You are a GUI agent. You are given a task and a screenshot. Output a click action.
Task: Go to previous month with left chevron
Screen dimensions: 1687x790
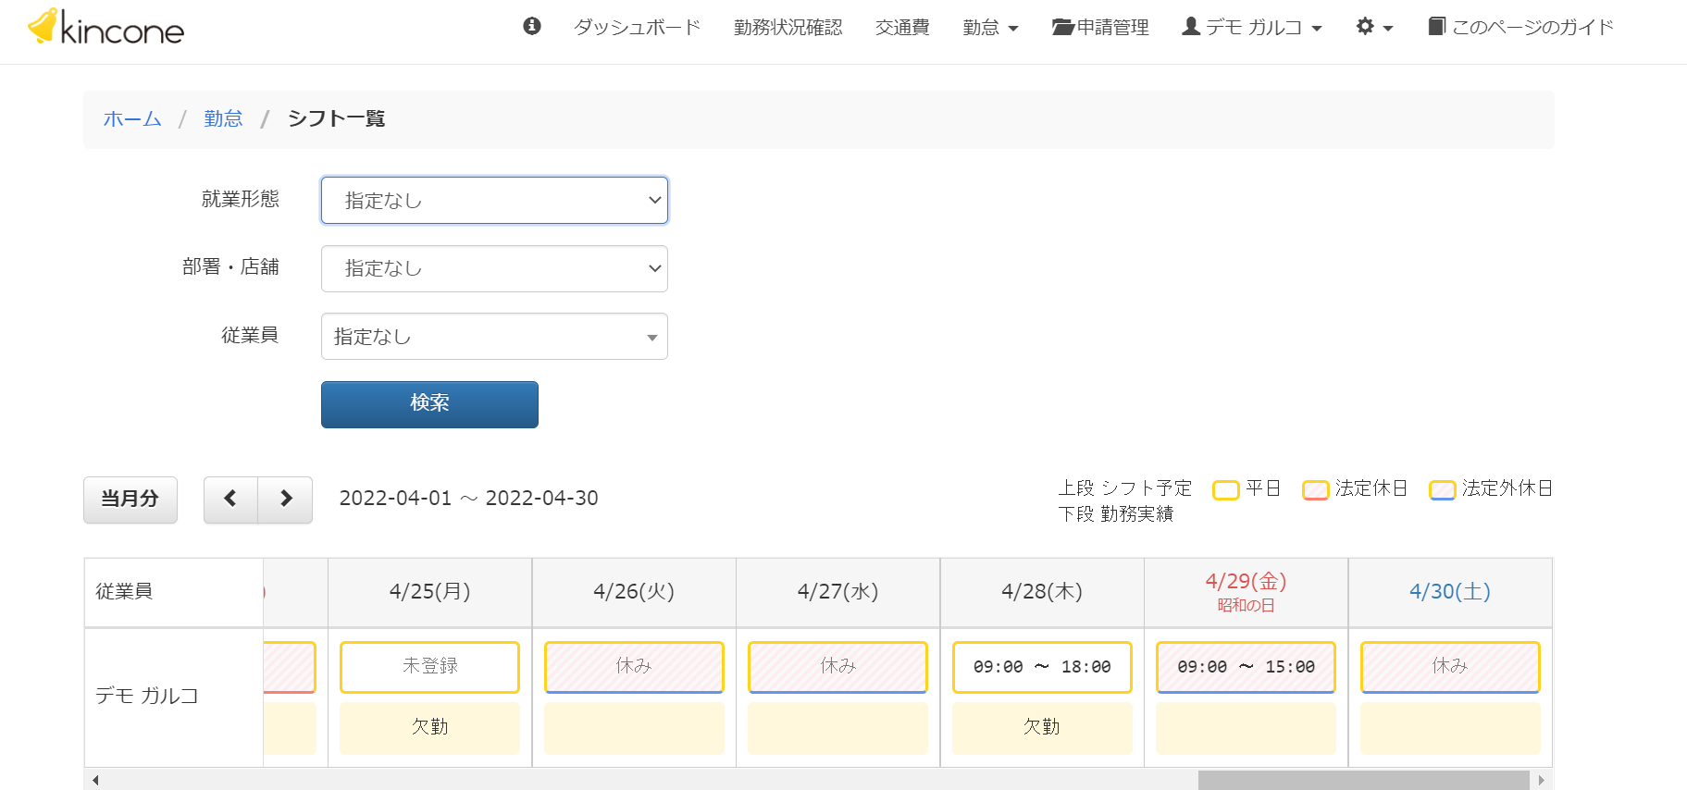tap(230, 500)
